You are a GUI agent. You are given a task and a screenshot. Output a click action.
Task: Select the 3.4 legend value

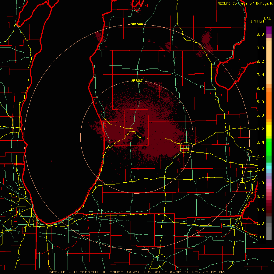coord(260,142)
